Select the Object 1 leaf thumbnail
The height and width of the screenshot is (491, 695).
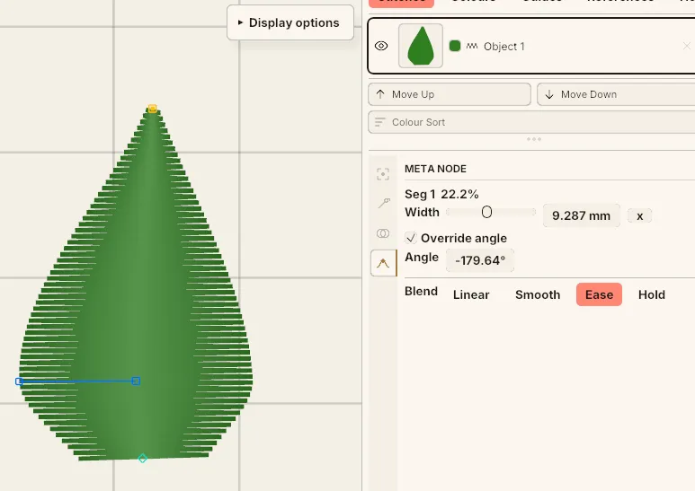[x=421, y=46]
